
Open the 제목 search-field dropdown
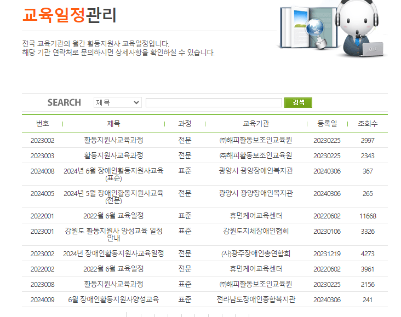coord(118,102)
